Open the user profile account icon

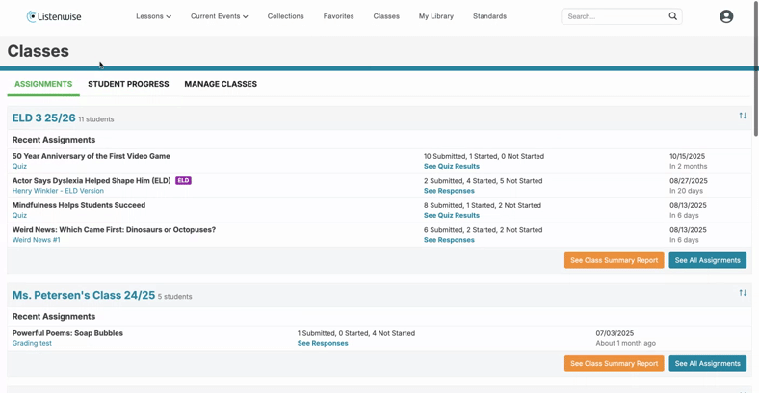pos(726,16)
